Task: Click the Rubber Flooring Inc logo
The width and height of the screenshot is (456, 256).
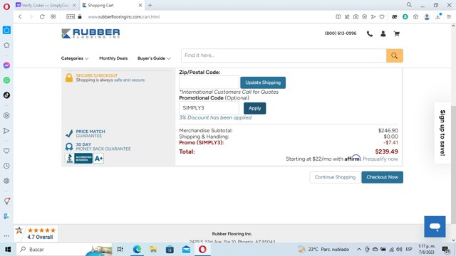Action: [90, 33]
